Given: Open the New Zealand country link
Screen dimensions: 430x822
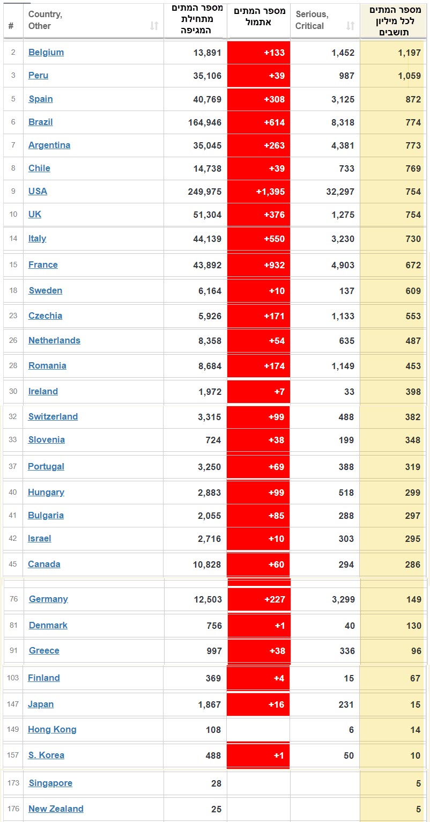Looking at the screenshot, I should [x=56, y=809].
